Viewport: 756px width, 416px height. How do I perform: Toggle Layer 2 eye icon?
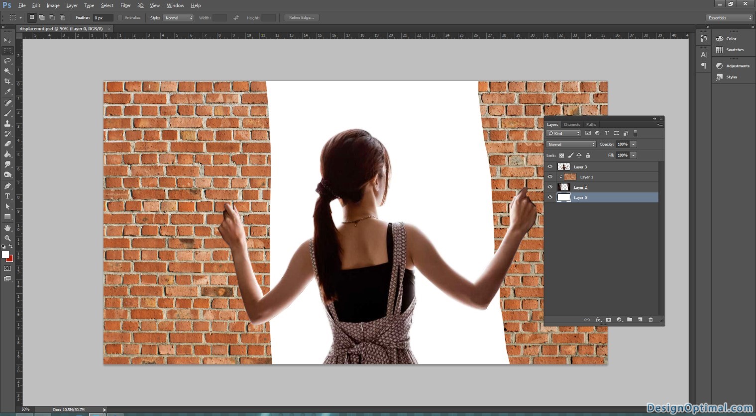[x=550, y=187]
